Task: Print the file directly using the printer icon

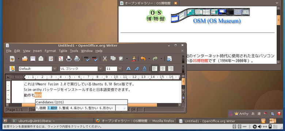Action: (x=69, y=59)
